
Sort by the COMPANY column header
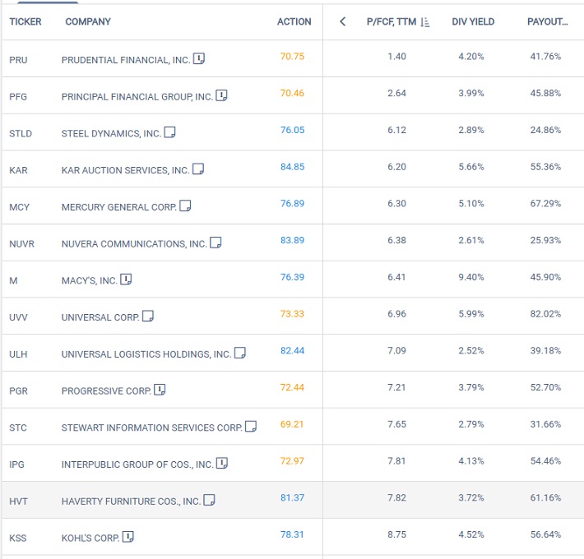88,21
